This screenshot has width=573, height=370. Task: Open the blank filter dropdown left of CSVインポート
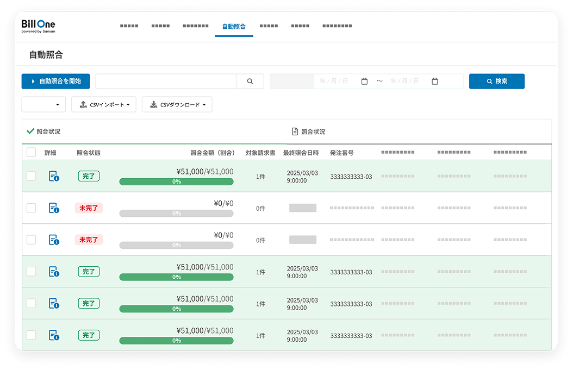43,105
